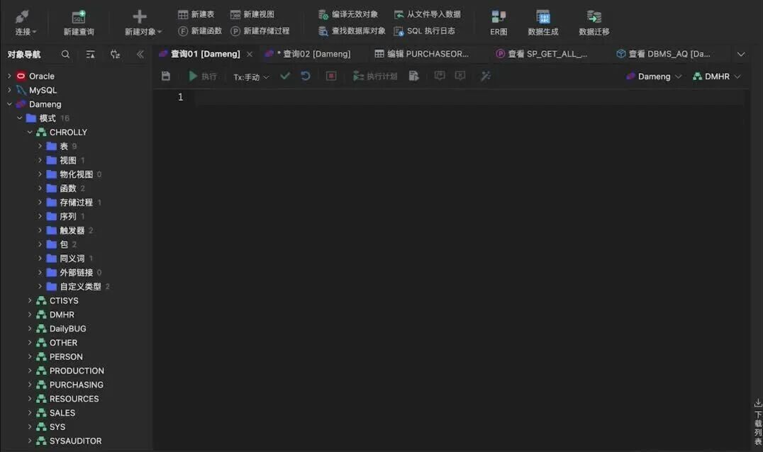
Task: Expand the Oracle connection node
Action: pyautogui.click(x=9, y=76)
